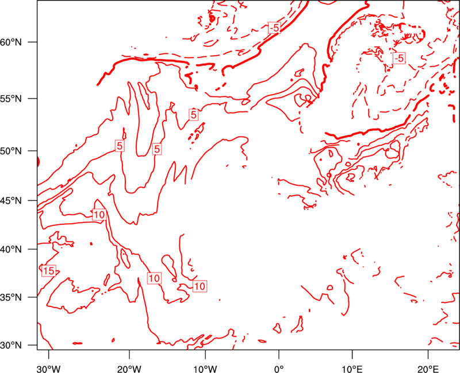Select the 0° longitude axis label

click(x=279, y=368)
